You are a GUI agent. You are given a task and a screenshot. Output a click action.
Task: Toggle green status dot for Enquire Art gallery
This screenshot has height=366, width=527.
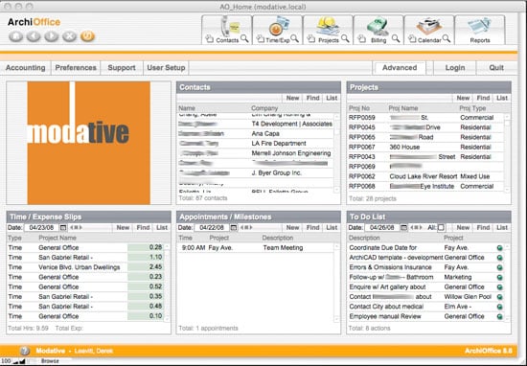(x=499, y=287)
